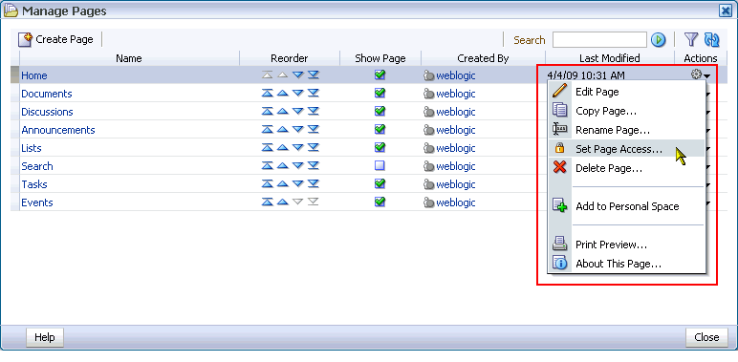Image resolution: width=738 pixels, height=362 pixels.
Task: Move Documents page up one
Action: (x=282, y=93)
